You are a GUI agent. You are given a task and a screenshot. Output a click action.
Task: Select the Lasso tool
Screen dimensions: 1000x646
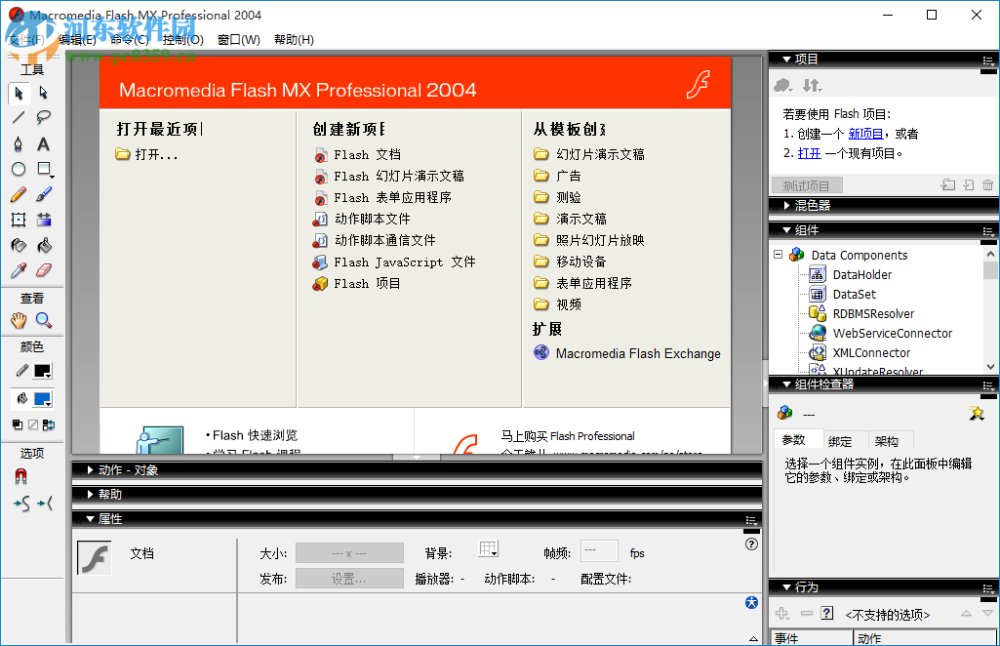click(x=44, y=118)
